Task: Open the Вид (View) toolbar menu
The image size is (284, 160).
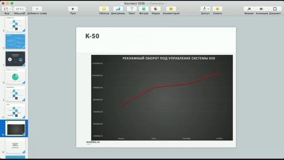Action: coord(7,9)
